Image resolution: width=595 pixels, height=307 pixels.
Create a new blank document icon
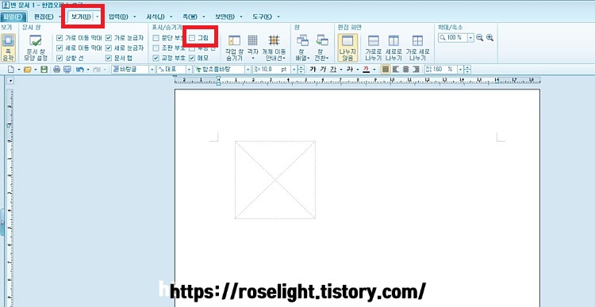pos(10,70)
